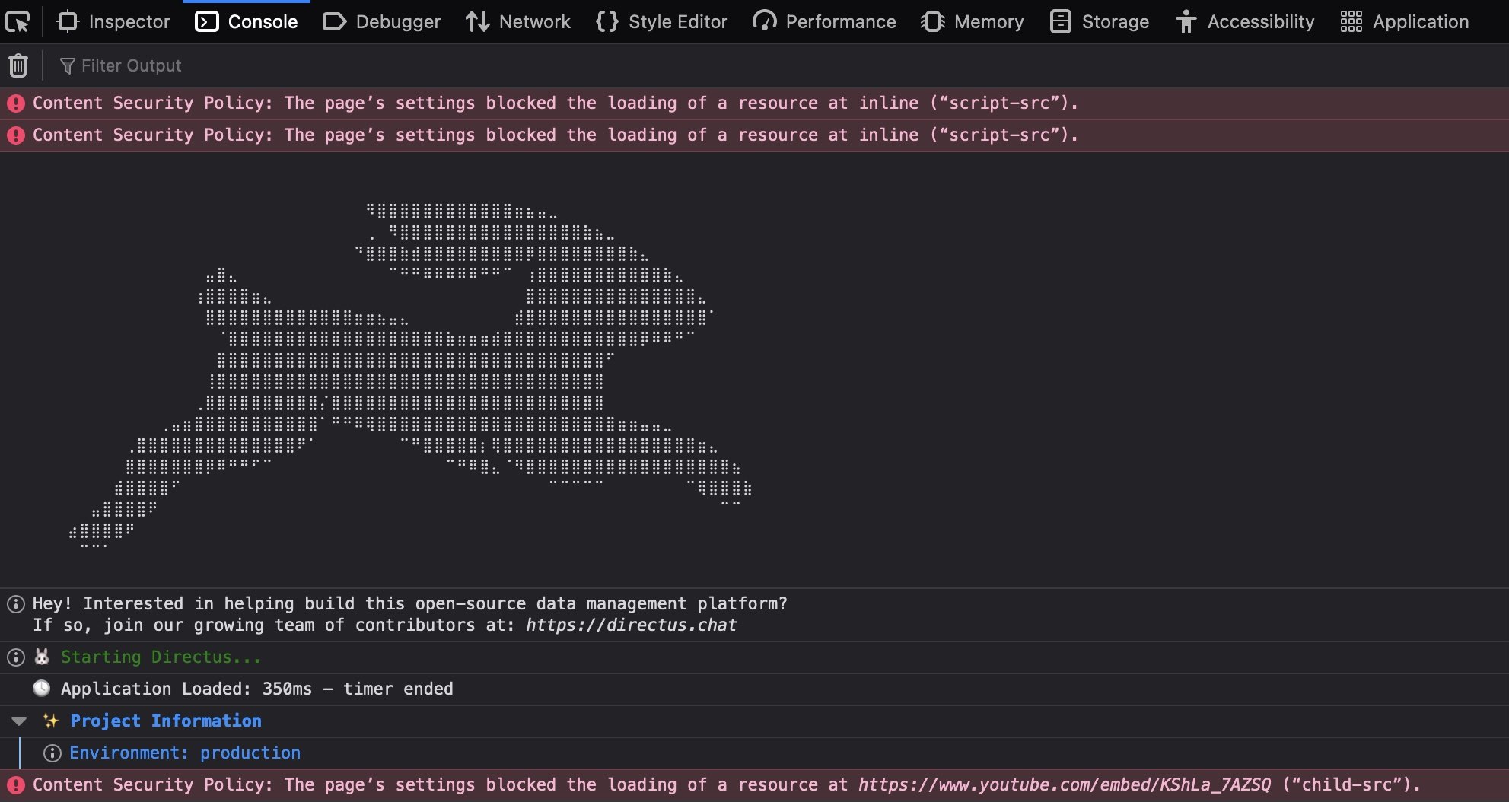Click the info icon beside Environment: production
Viewport: 1509px width, 802px height.
[x=53, y=753]
